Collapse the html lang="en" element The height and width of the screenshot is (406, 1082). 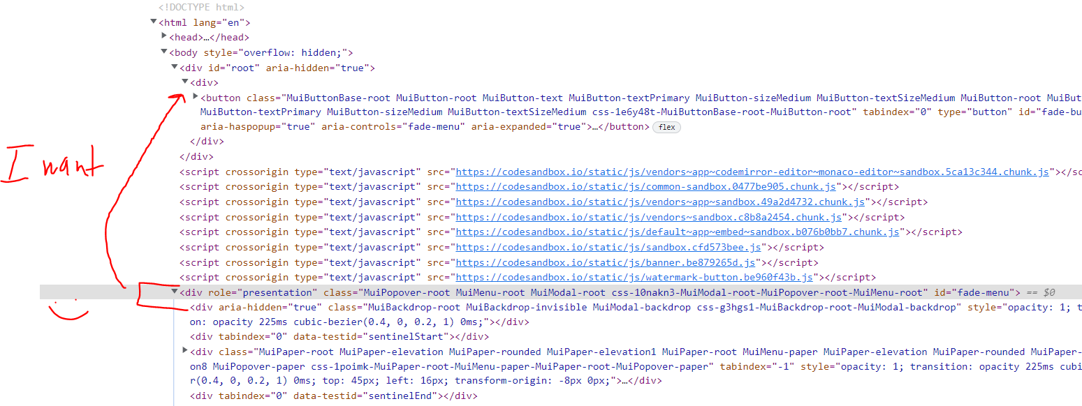[x=153, y=22]
